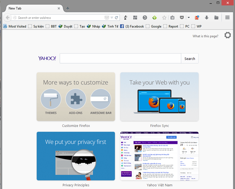
Task: Click the Search button
Action: (x=190, y=58)
